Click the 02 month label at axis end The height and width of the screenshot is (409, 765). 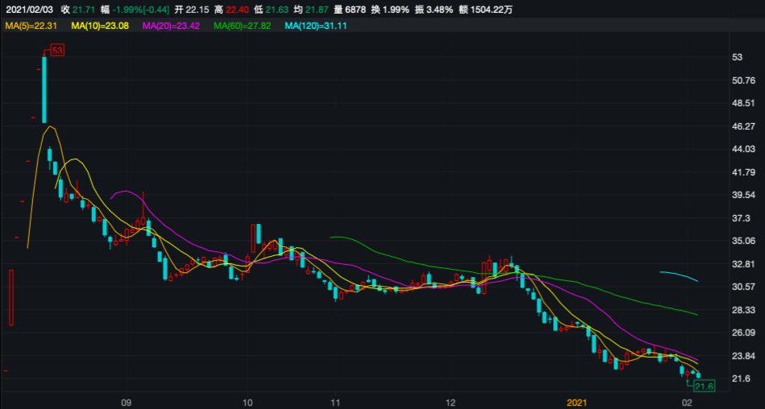tap(688, 401)
